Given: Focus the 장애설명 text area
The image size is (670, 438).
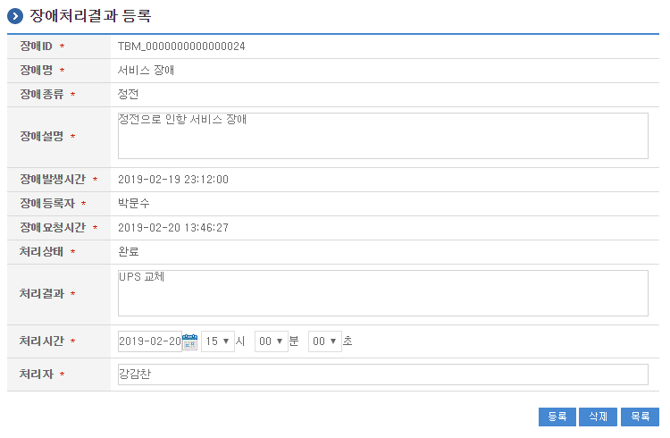Looking at the screenshot, I should click(382, 136).
